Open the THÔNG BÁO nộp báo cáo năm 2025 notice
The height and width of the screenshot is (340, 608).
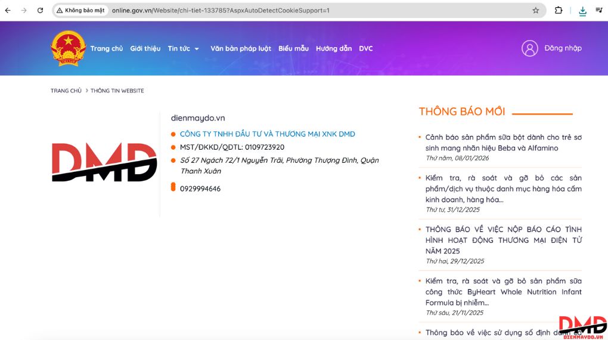503,240
